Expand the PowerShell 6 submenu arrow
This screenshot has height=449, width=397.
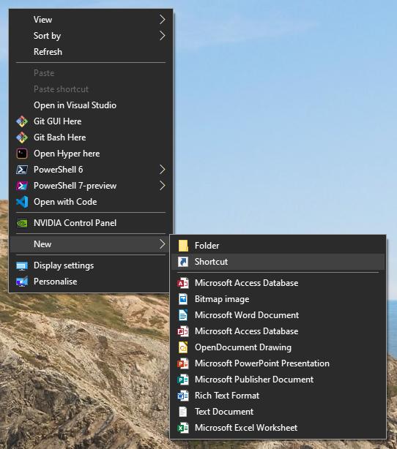click(162, 170)
